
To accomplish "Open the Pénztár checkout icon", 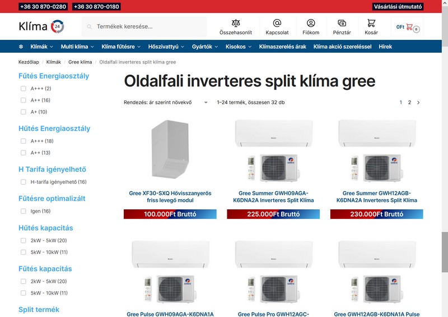I will point(342,23).
